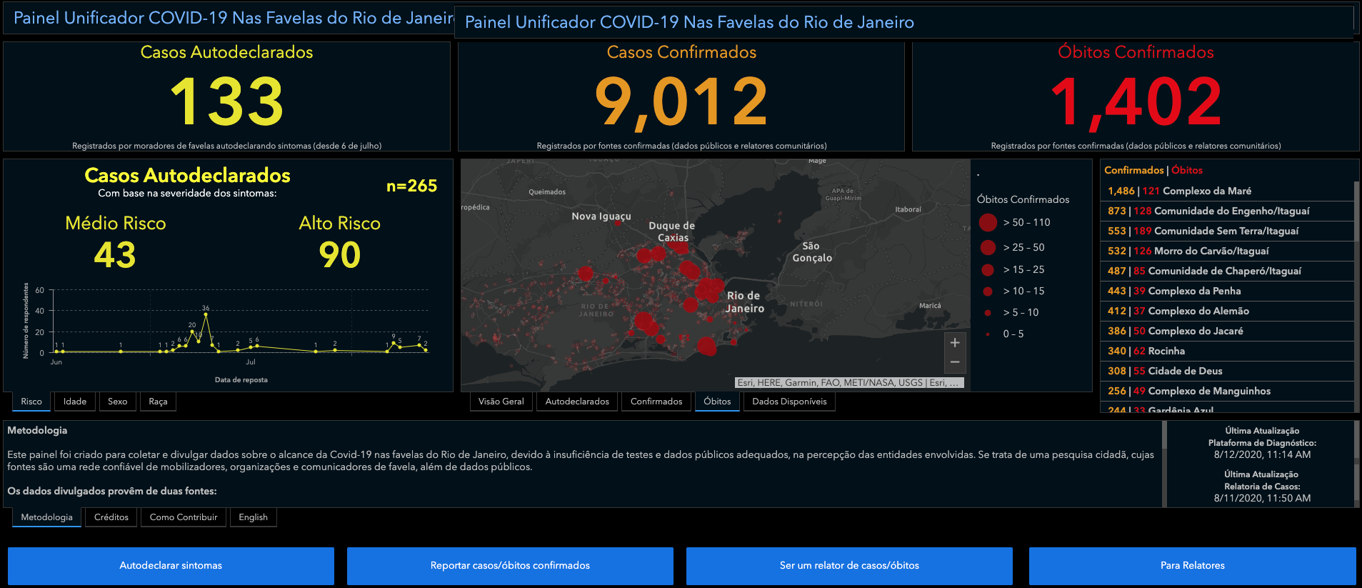This screenshot has height=588, width=1362.
Task: Open the Sexo chart tab
Action: (117, 402)
